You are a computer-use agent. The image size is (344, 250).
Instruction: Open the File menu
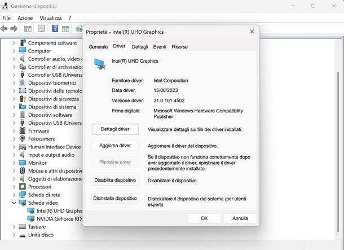[x=6, y=18]
